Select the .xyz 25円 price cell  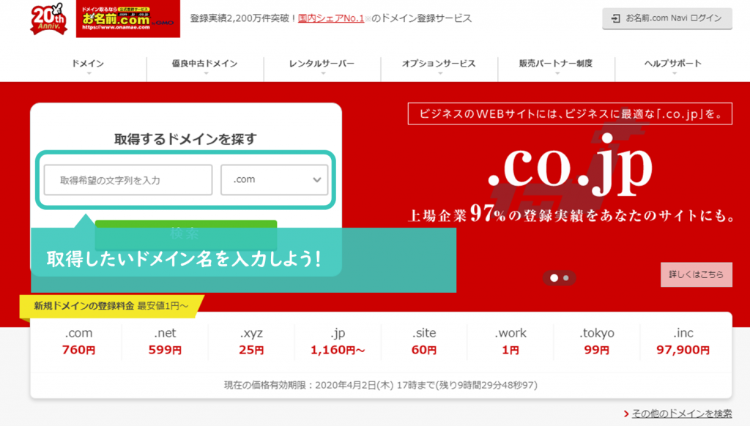252,341
